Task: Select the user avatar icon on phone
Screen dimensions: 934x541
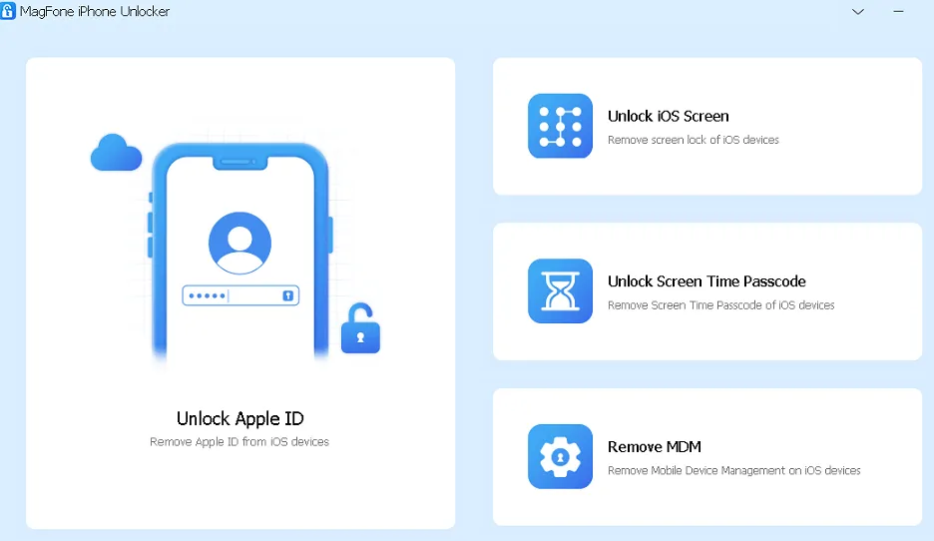Action: (239, 243)
